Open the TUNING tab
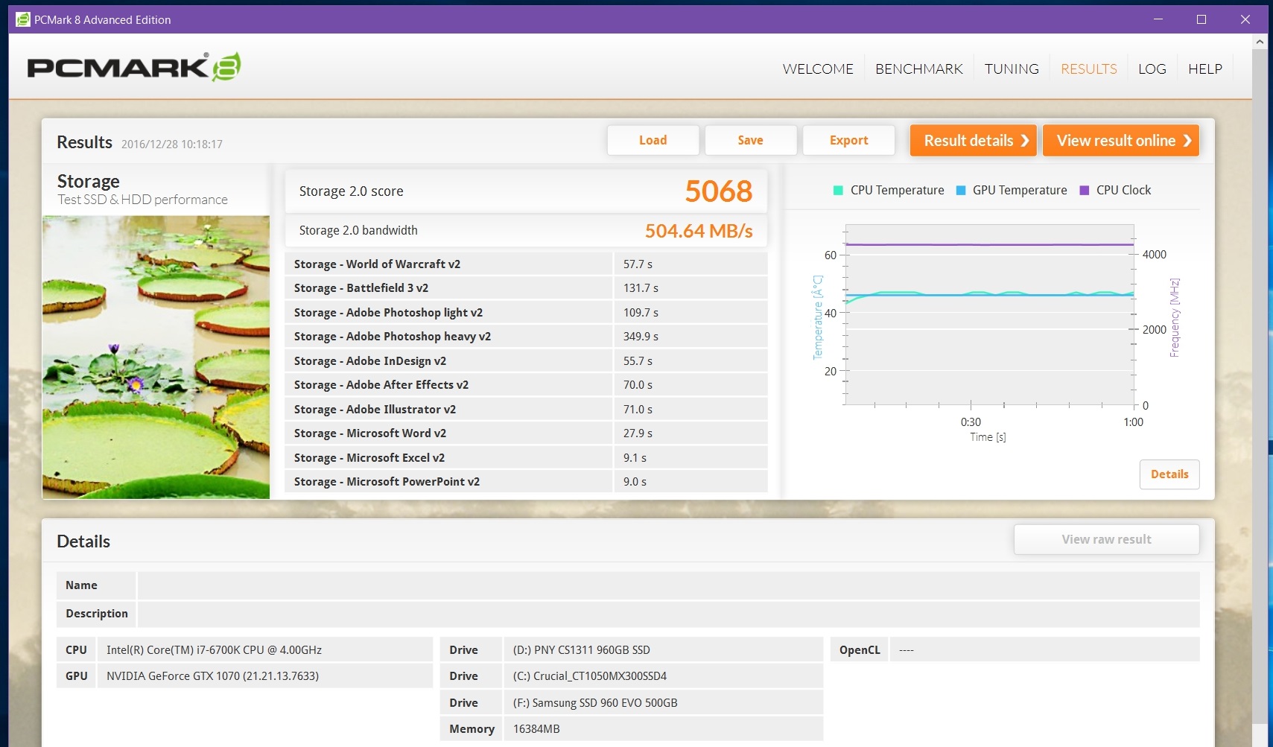 (x=1012, y=69)
